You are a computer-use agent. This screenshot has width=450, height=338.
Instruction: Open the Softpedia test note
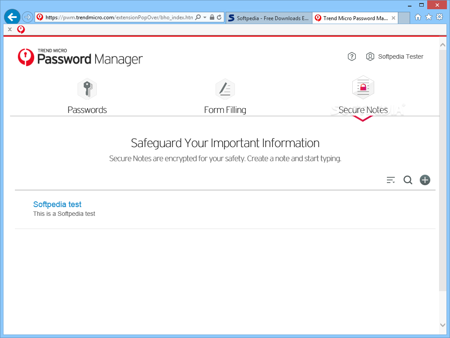(57, 204)
